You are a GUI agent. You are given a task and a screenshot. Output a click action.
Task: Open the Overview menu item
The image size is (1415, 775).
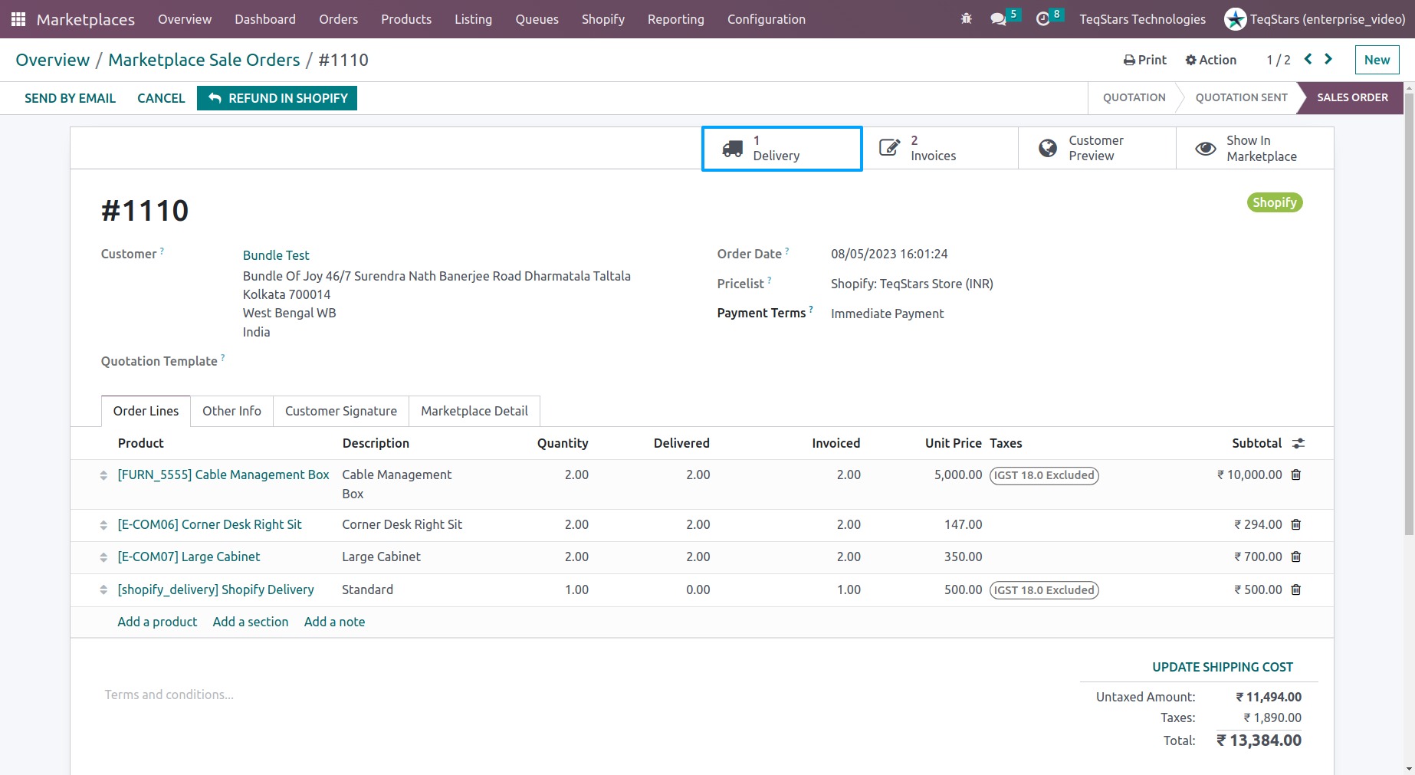(x=185, y=19)
